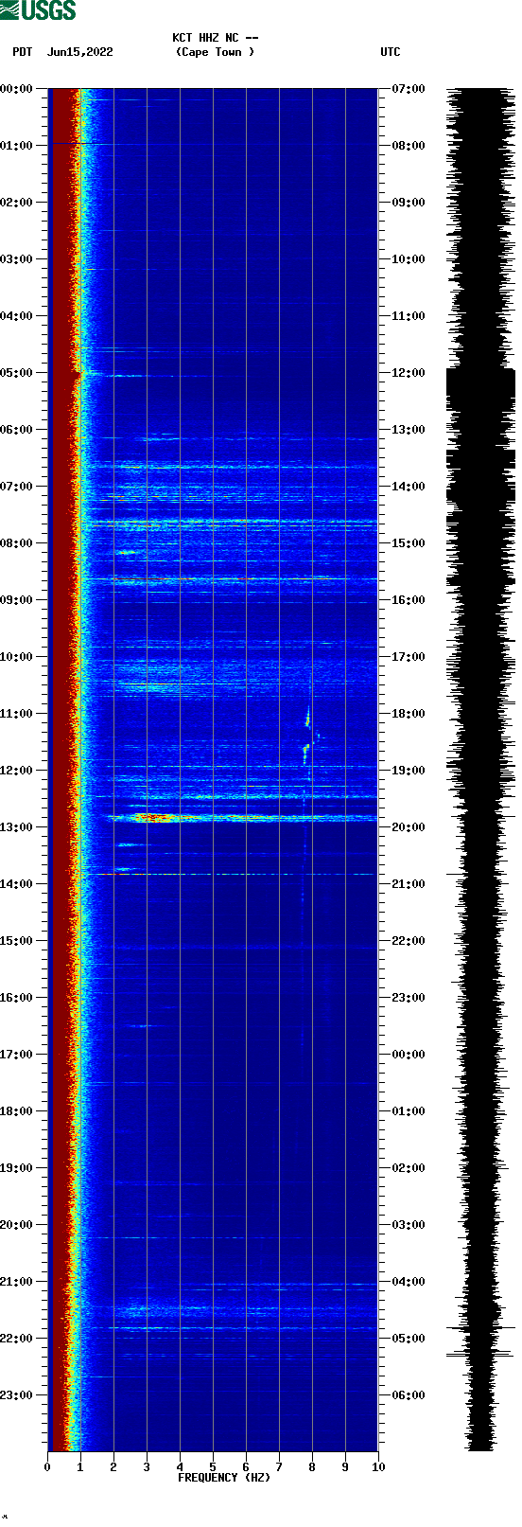
Task: Click the 'UTC' timezone label
Action: pos(391,52)
